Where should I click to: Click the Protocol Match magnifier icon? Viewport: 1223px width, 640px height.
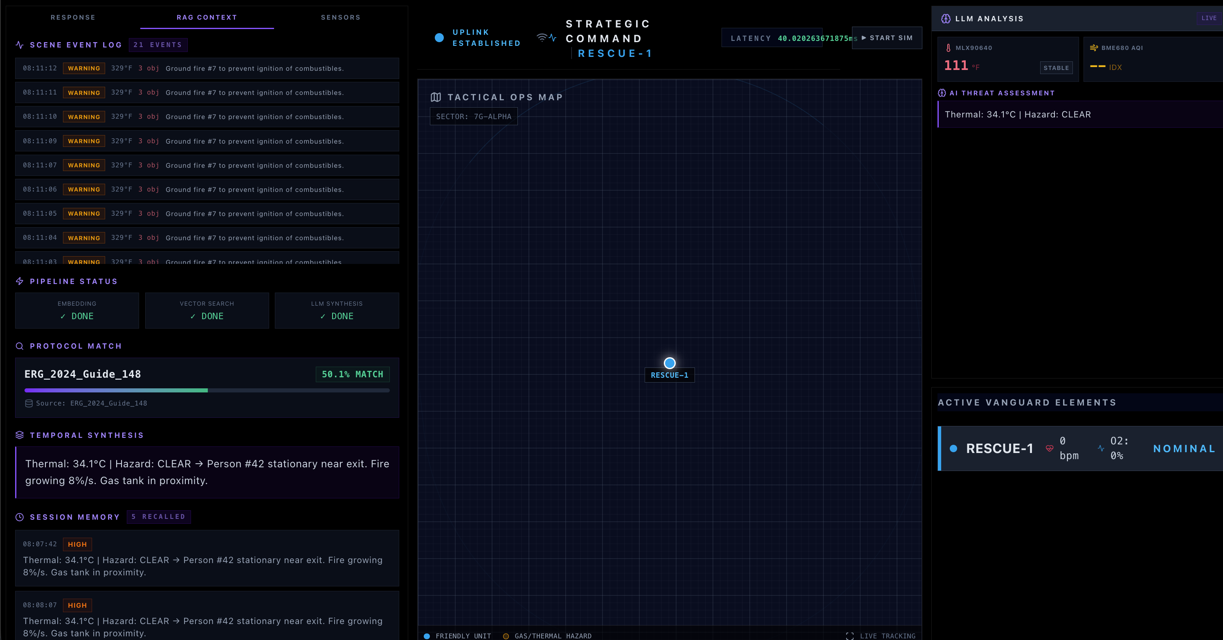click(x=20, y=346)
